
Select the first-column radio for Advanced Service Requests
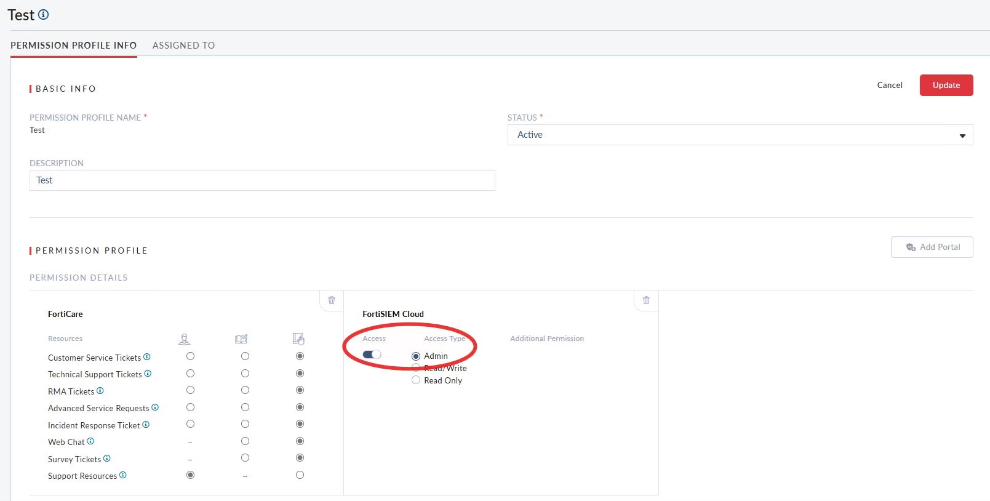[x=191, y=407]
